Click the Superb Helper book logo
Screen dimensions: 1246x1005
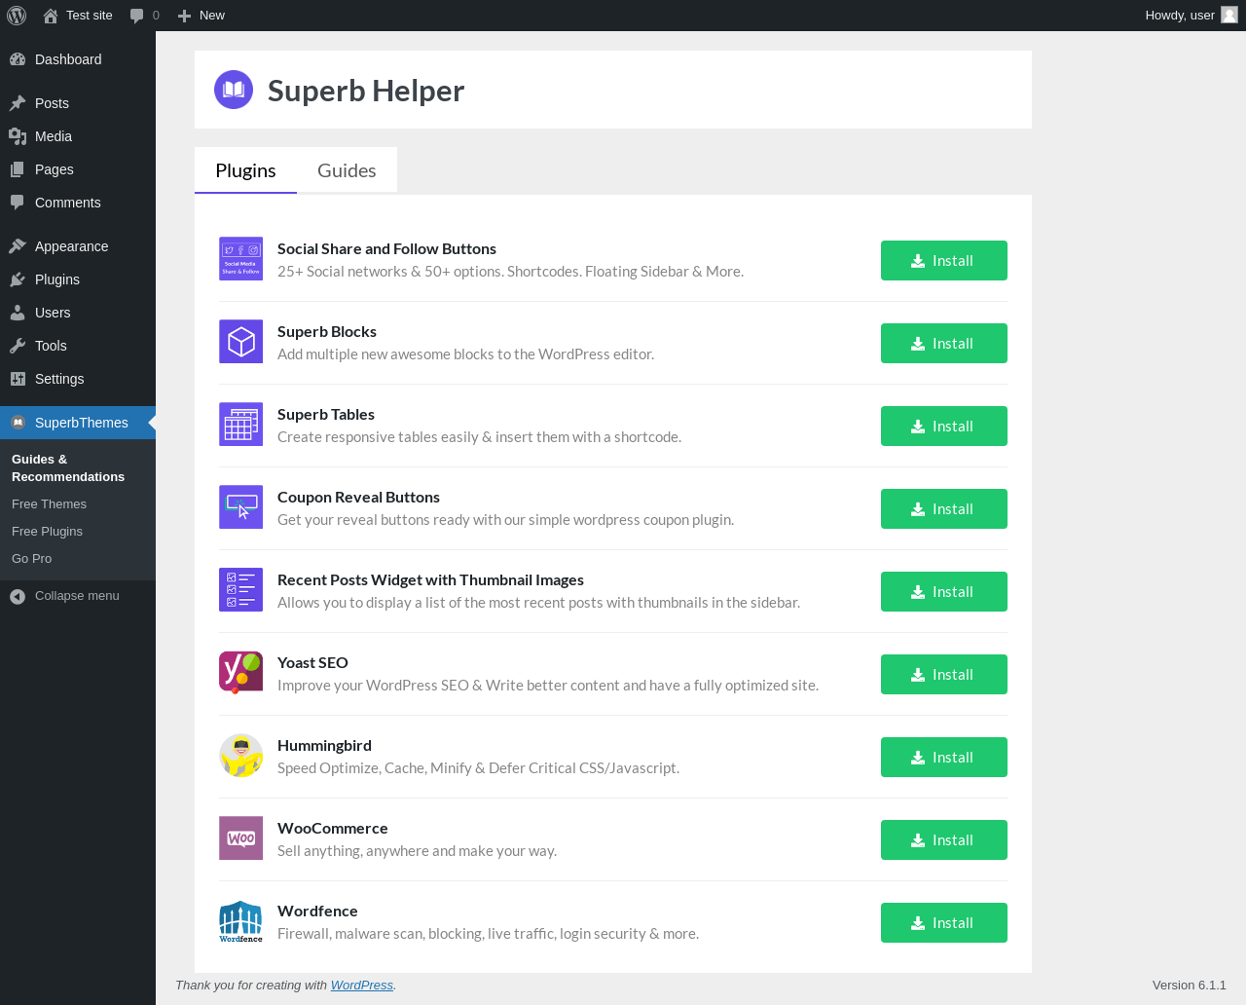(234, 90)
